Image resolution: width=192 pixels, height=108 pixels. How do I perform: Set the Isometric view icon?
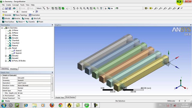point(101,8)
